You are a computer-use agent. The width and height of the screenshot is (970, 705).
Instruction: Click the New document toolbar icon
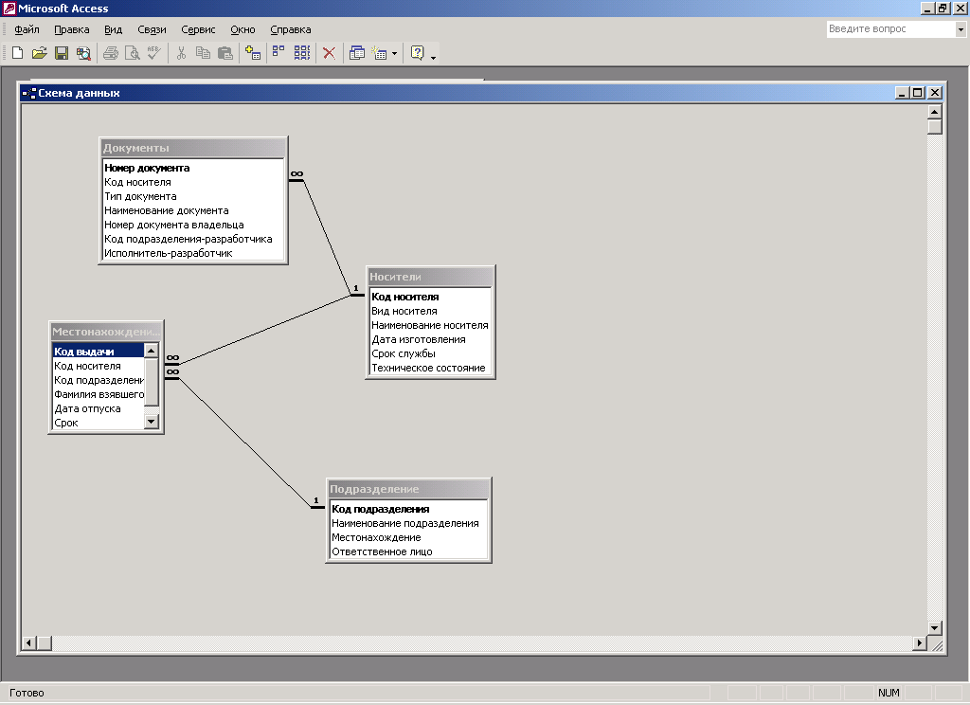17,54
